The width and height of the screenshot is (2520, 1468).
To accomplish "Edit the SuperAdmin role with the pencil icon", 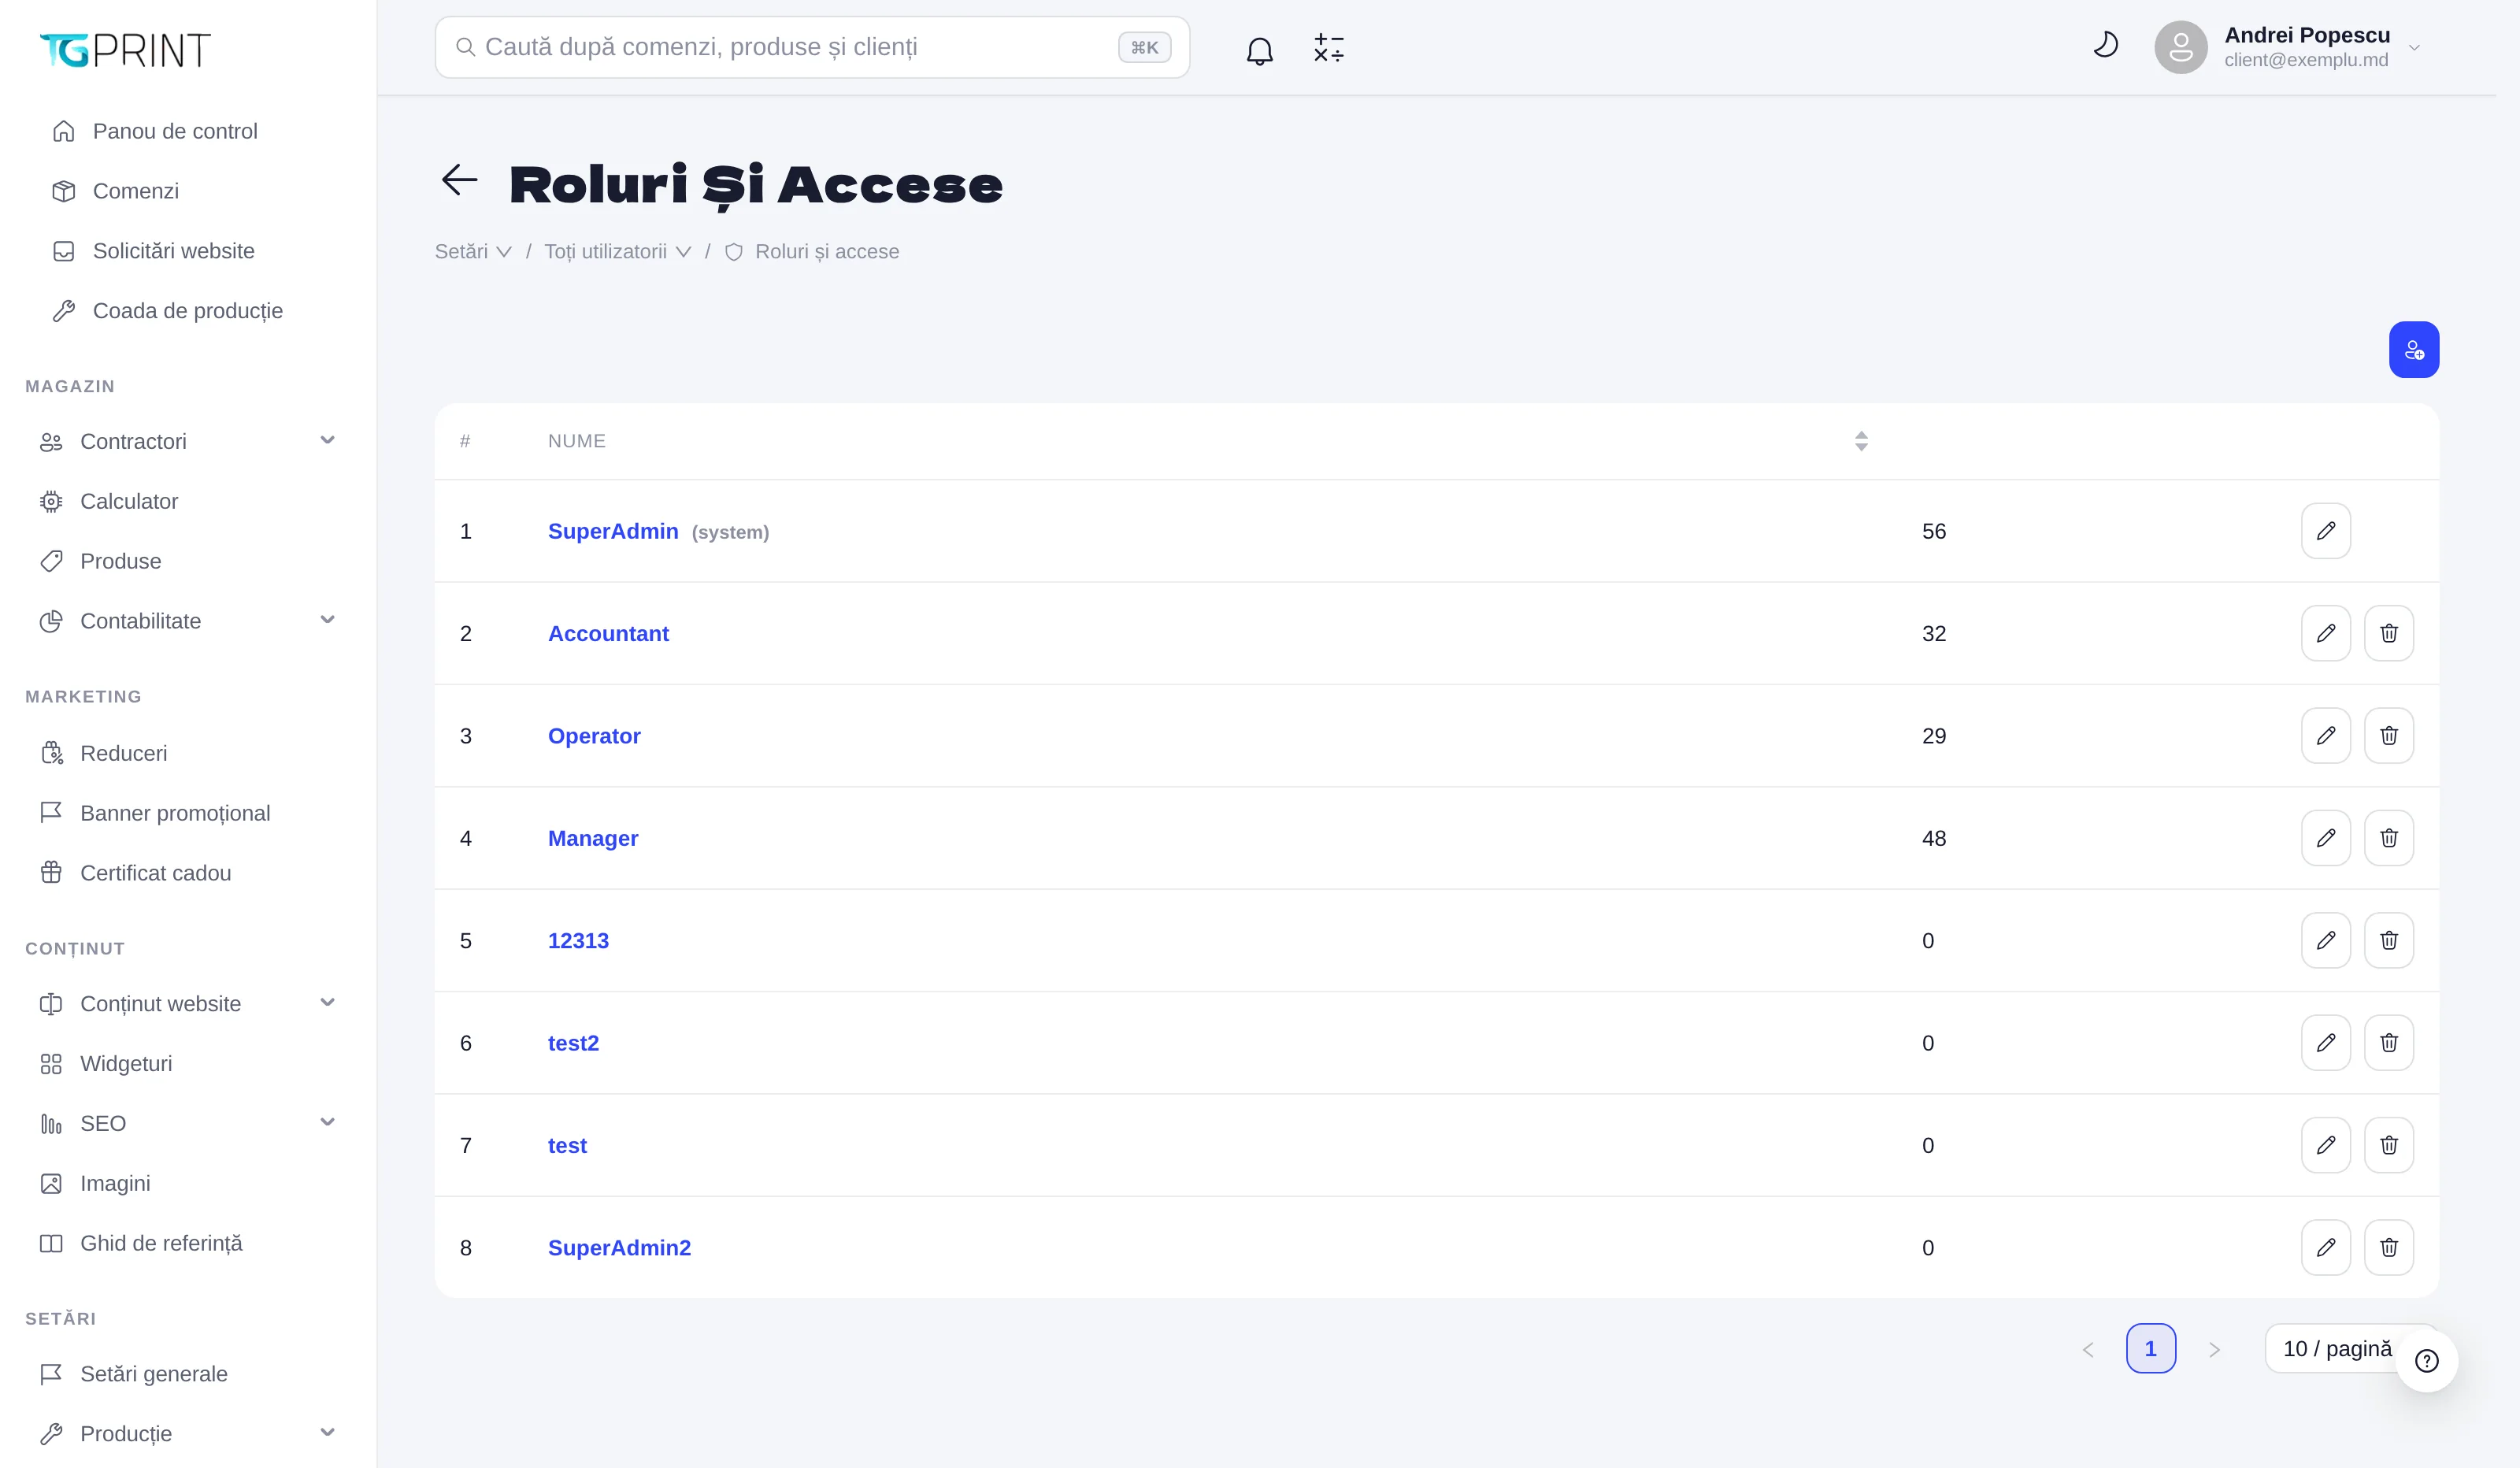I will pos(2325,531).
